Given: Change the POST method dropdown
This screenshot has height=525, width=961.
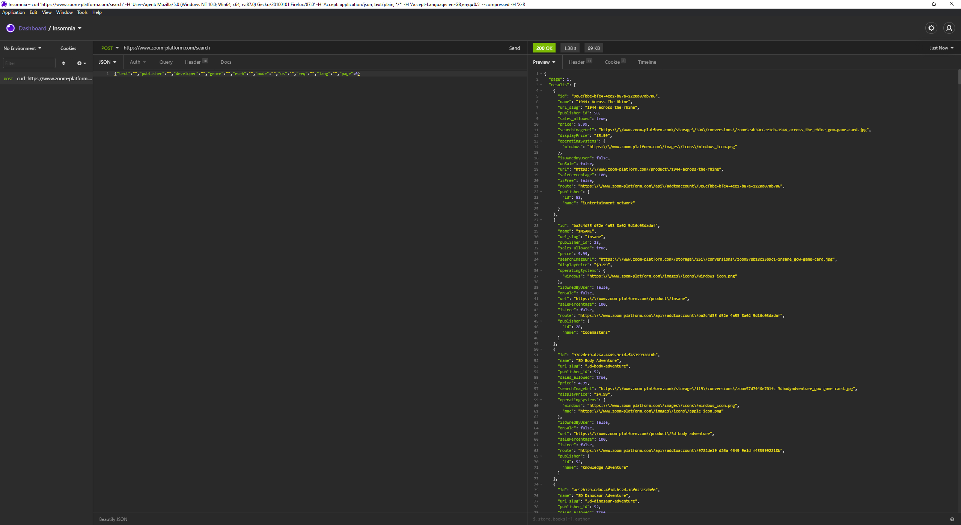Looking at the screenshot, I should [110, 48].
